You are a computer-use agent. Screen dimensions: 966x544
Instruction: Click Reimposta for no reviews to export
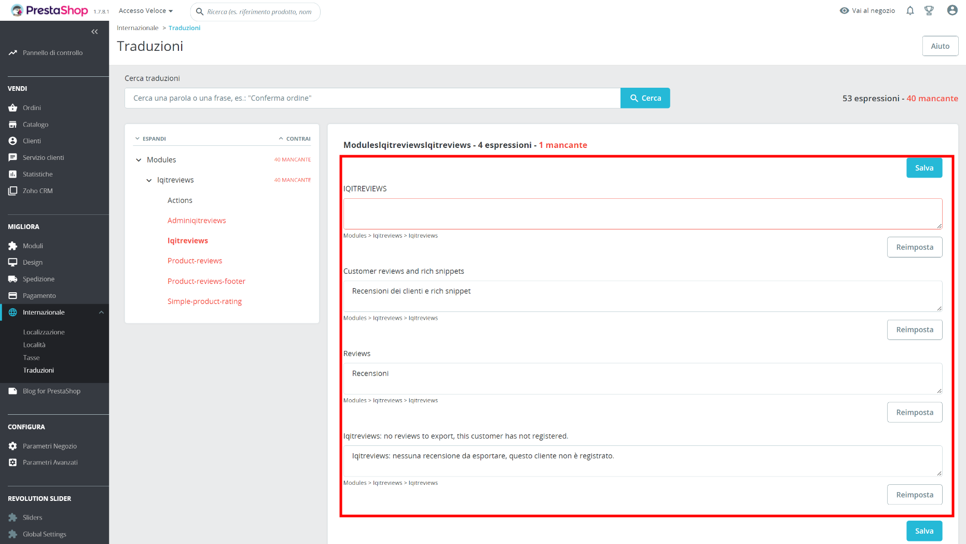point(915,495)
